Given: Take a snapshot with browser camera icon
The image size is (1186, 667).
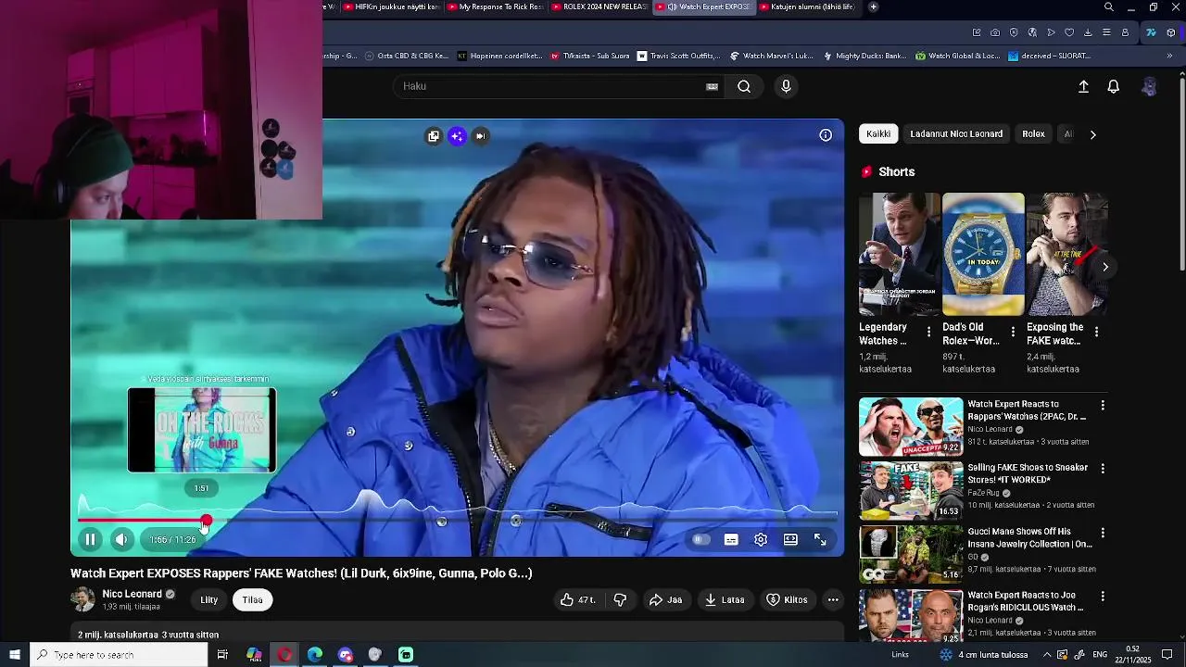Looking at the screenshot, I should pyautogui.click(x=995, y=32).
